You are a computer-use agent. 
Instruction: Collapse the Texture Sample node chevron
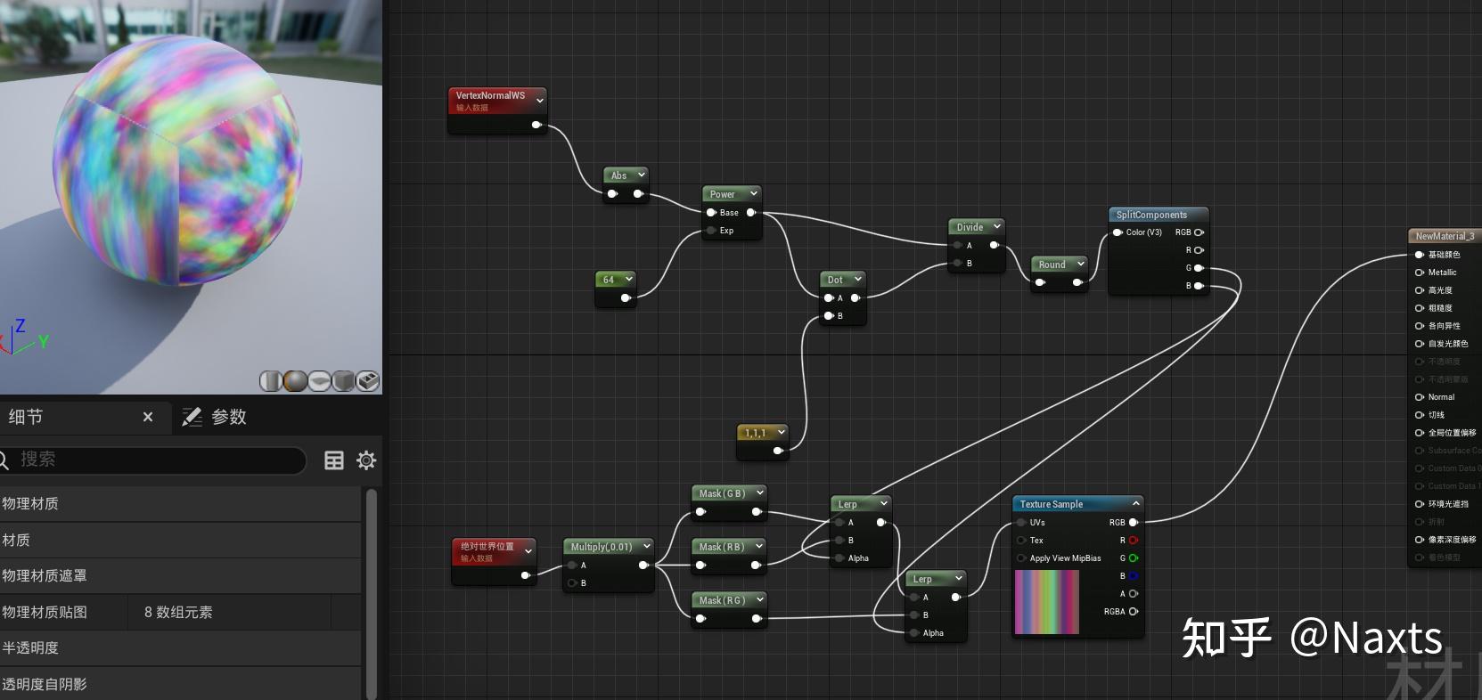[x=1135, y=503]
